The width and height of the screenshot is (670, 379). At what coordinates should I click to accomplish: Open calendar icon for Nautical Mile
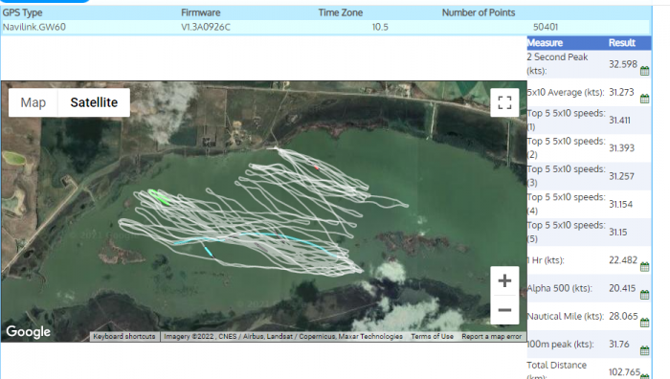click(645, 323)
